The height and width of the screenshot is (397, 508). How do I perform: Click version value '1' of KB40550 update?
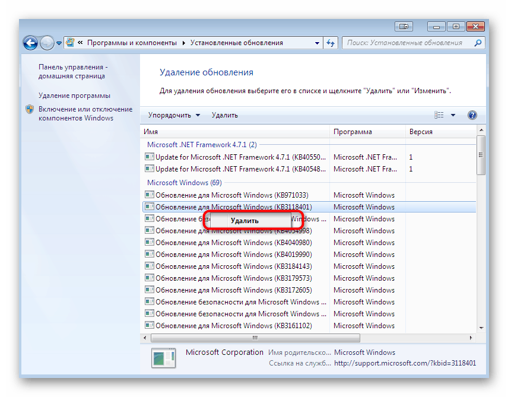pyautogui.click(x=411, y=157)
